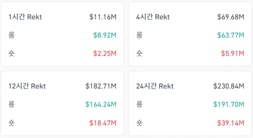Click the 롱 label in 1시간 card
Viewport: 253px width, 138px height.
click(x=12, y=35)
